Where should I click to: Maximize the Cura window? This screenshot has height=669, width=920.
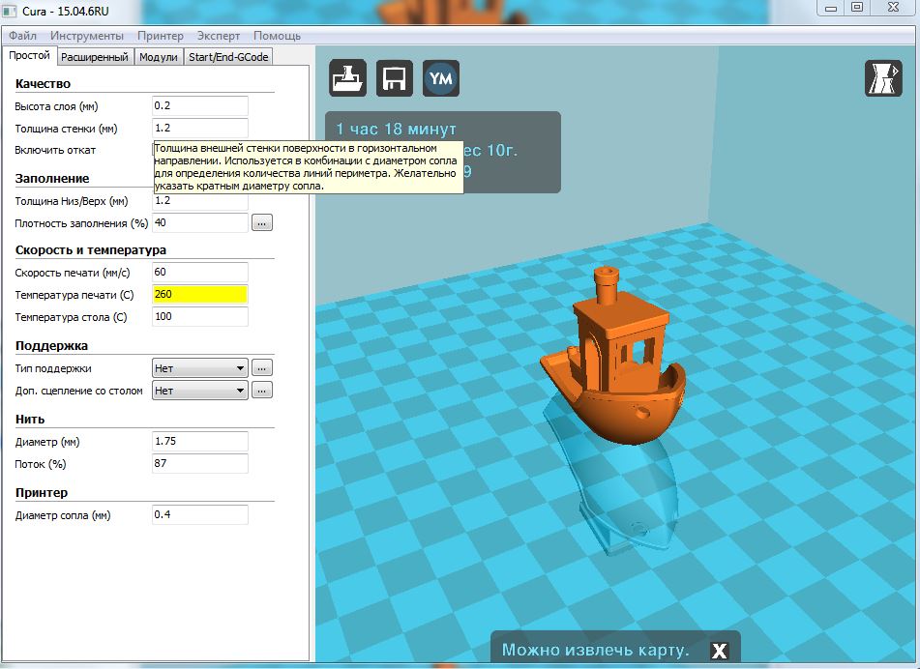[x=857, y=7]
